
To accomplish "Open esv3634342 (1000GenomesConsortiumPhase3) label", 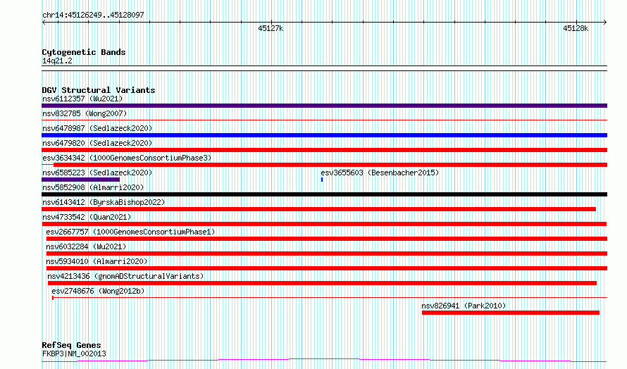I will tap(127, 158).
